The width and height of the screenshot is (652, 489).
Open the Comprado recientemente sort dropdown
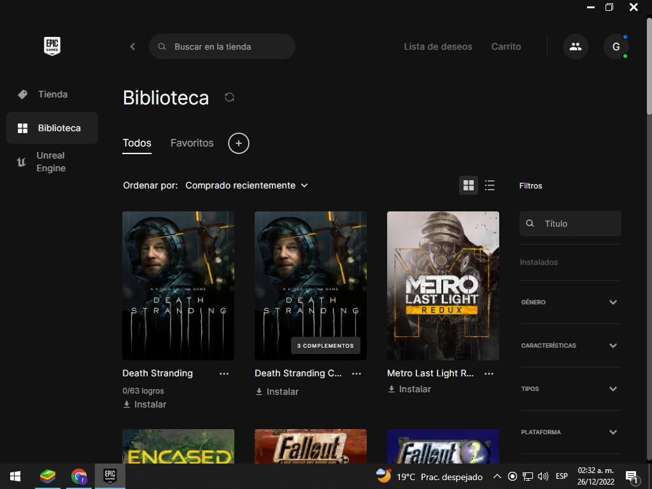click(246, 185)
